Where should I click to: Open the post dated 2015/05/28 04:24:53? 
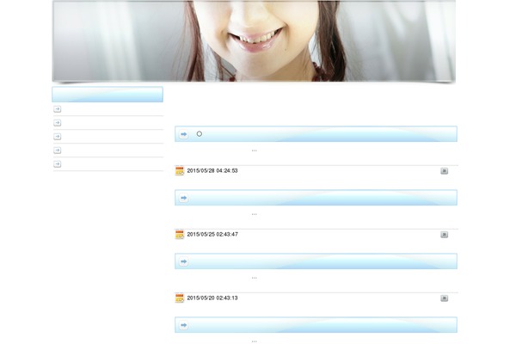tap(212, 171)
